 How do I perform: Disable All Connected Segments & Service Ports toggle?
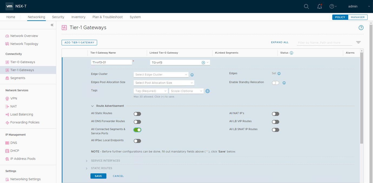(137, 130)
